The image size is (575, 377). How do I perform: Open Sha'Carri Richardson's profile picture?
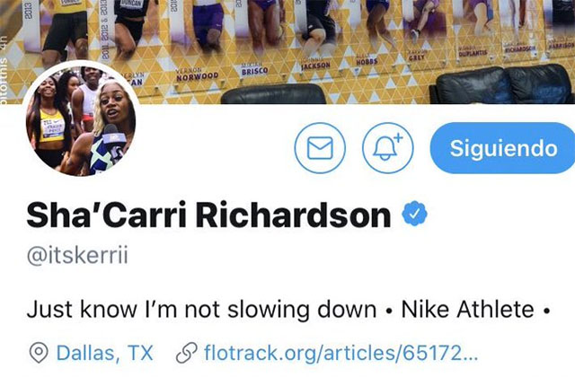click(x=81, y=120)
